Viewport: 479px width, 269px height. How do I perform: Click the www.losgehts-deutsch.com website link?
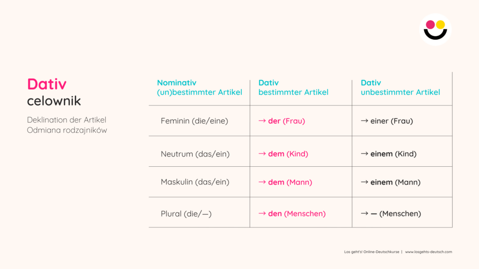point(428,252)
